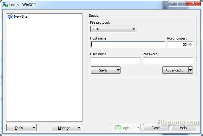Open the File protocol SFTP dropdown
Viewport: 203px width, 136px height.
tap(113, 29)
